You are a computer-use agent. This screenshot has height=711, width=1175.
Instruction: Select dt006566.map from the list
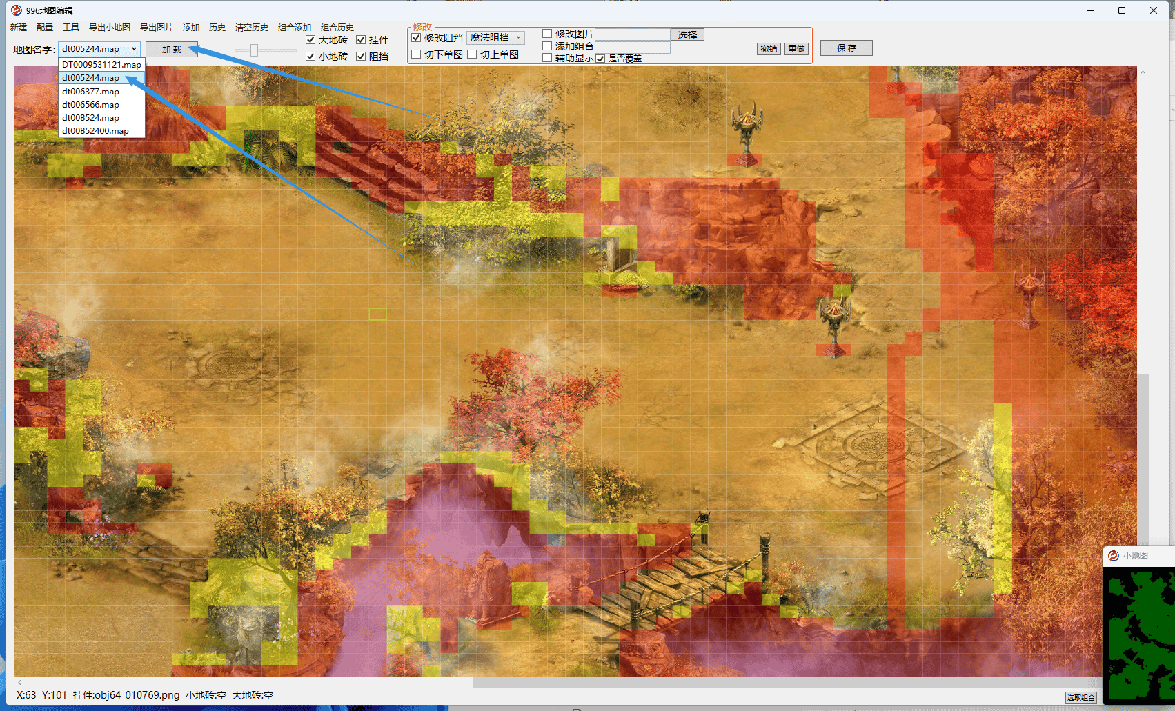90,105
